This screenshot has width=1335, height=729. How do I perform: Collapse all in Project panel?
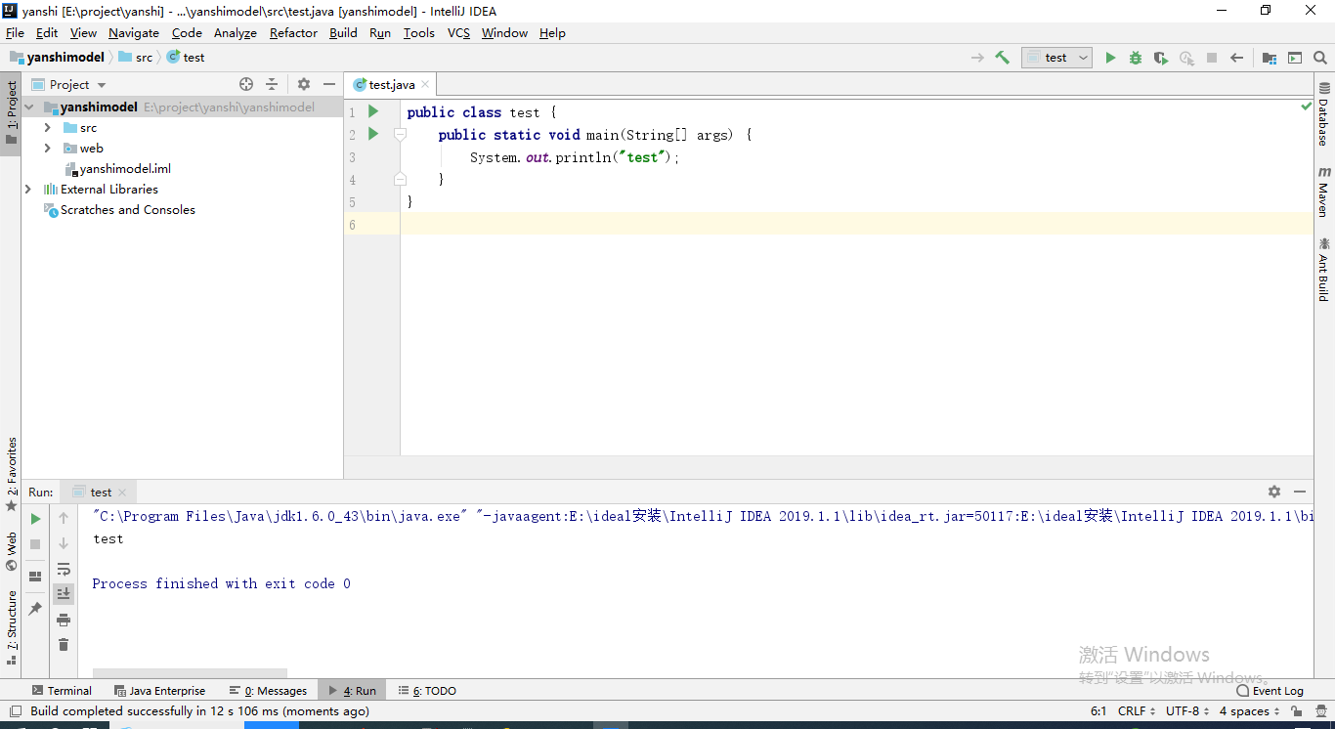pos(272,84)
